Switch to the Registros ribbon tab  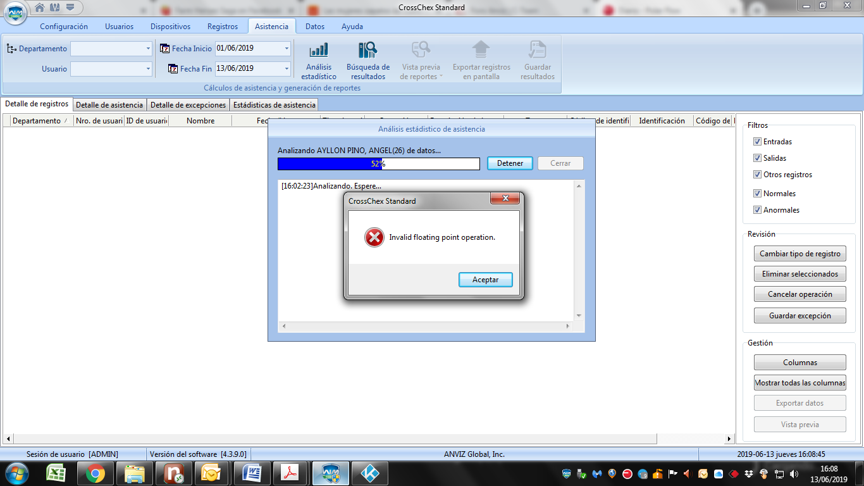223,27
